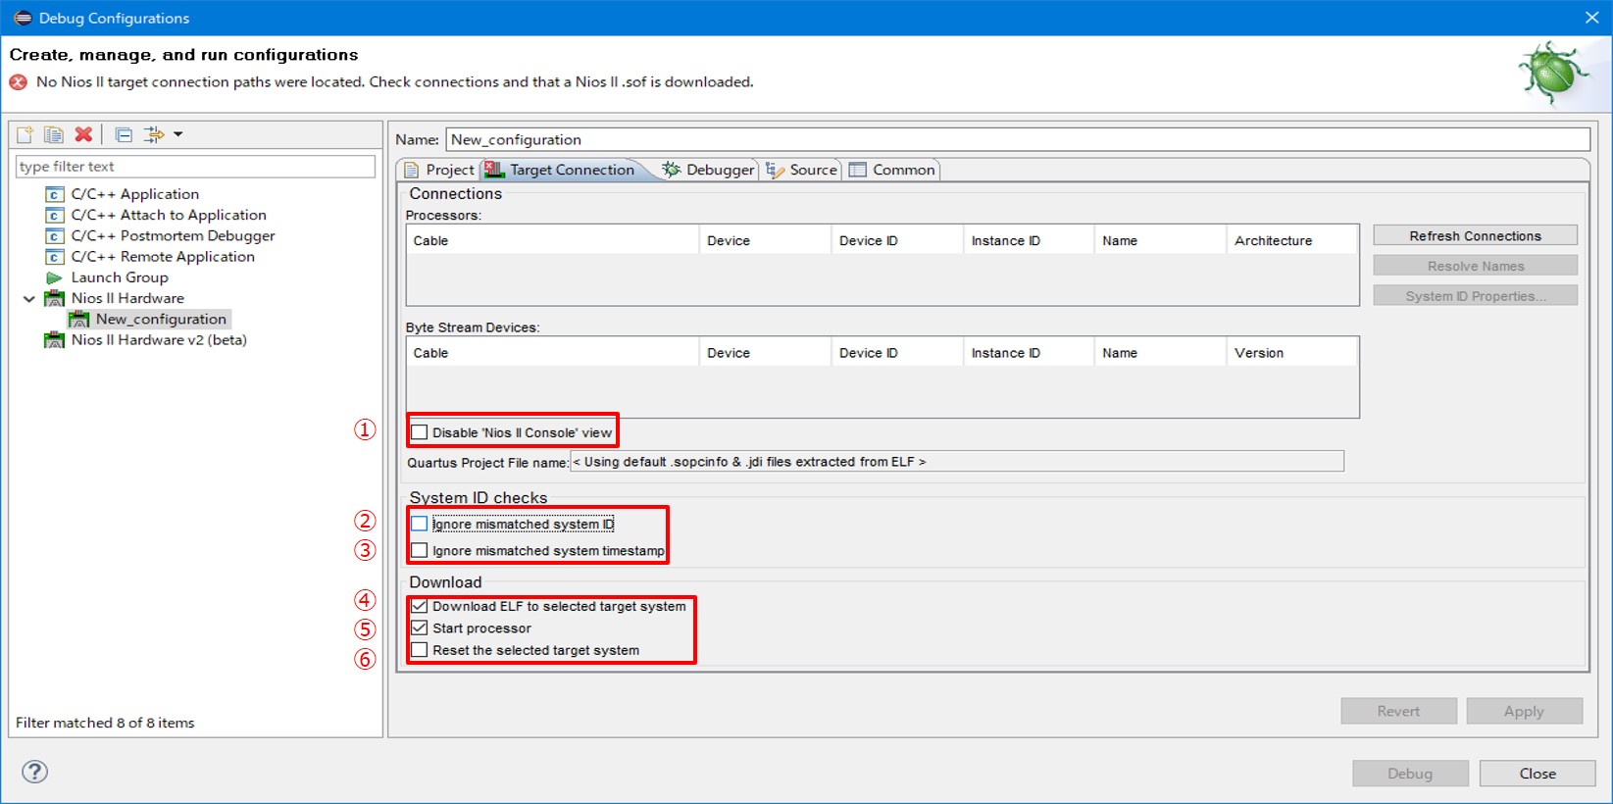Viewport: 1613px width, 804px height.
Task: Click the Launch Group green icon
Action: tap(55, 277)
